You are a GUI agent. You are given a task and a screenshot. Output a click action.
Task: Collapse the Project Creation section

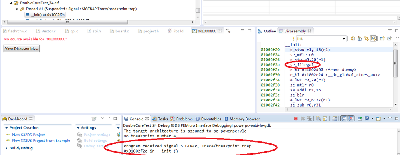(7, 128)
